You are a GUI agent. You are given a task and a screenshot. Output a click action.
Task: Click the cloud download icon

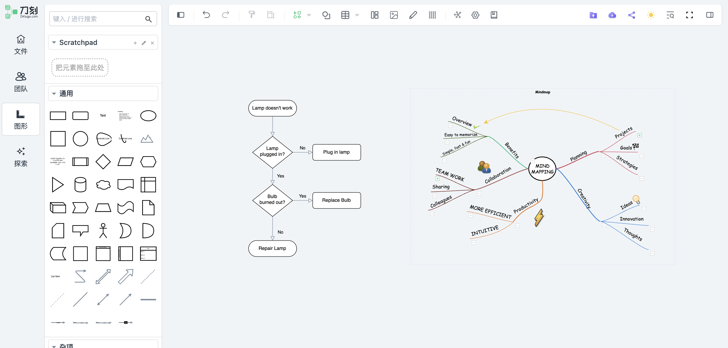click(x=612, y=15)
